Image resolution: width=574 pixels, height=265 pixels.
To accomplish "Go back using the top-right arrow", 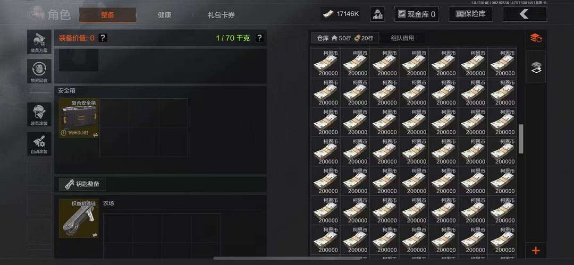I will click(x=525, y=14).
